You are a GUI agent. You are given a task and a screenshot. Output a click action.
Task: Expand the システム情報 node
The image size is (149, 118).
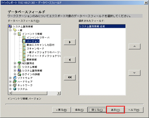15,67
